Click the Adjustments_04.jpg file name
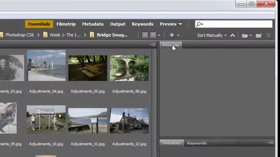 (46, 91)
